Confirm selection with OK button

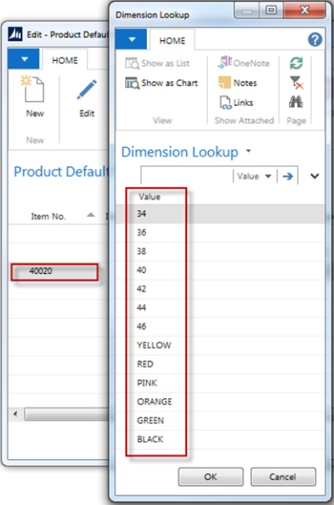(x=210, y=477)
